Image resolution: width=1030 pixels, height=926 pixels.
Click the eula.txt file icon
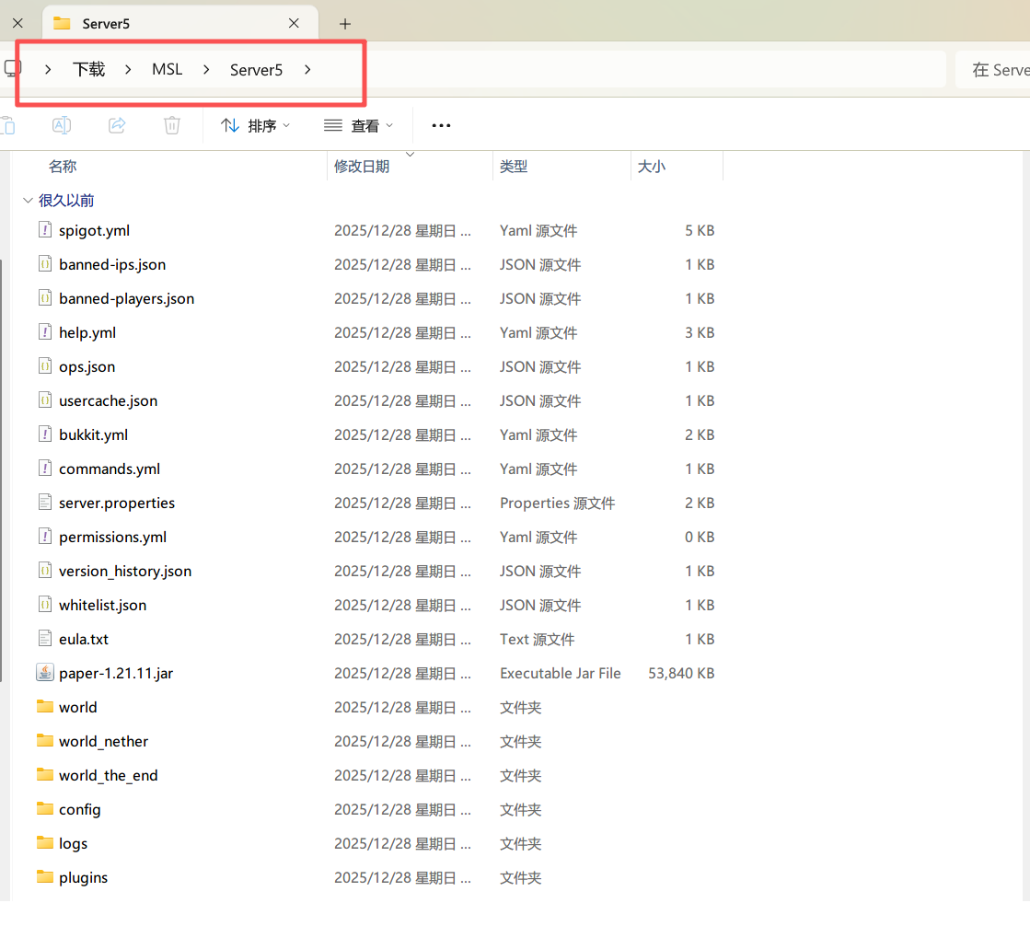[x=45, y=639]
